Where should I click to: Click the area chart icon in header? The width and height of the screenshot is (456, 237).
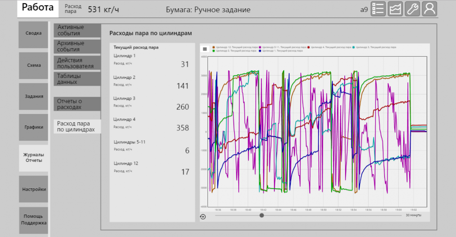396,9
